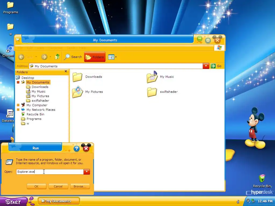Select swiftshader in the folder tree
Viewport: 275px width, 206px height.
tap(40, 101)
